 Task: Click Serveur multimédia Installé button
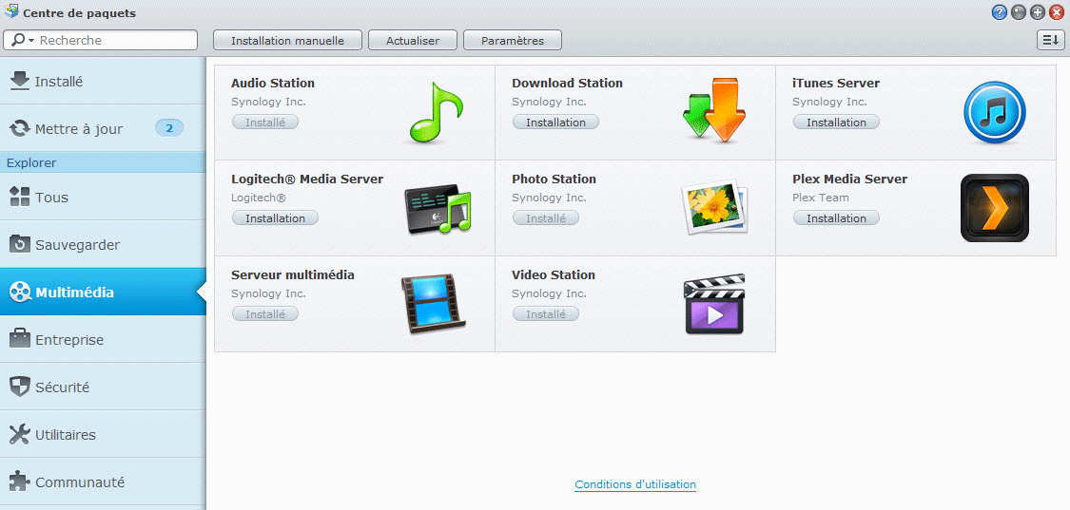coord(265,313)
